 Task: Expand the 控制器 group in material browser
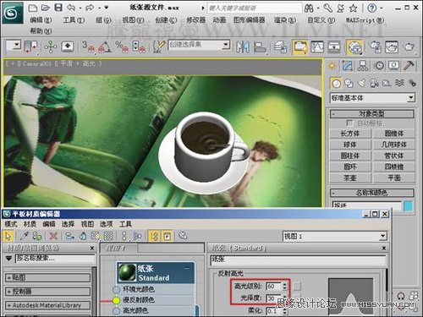pyautogui.click(x=47, y=292)
